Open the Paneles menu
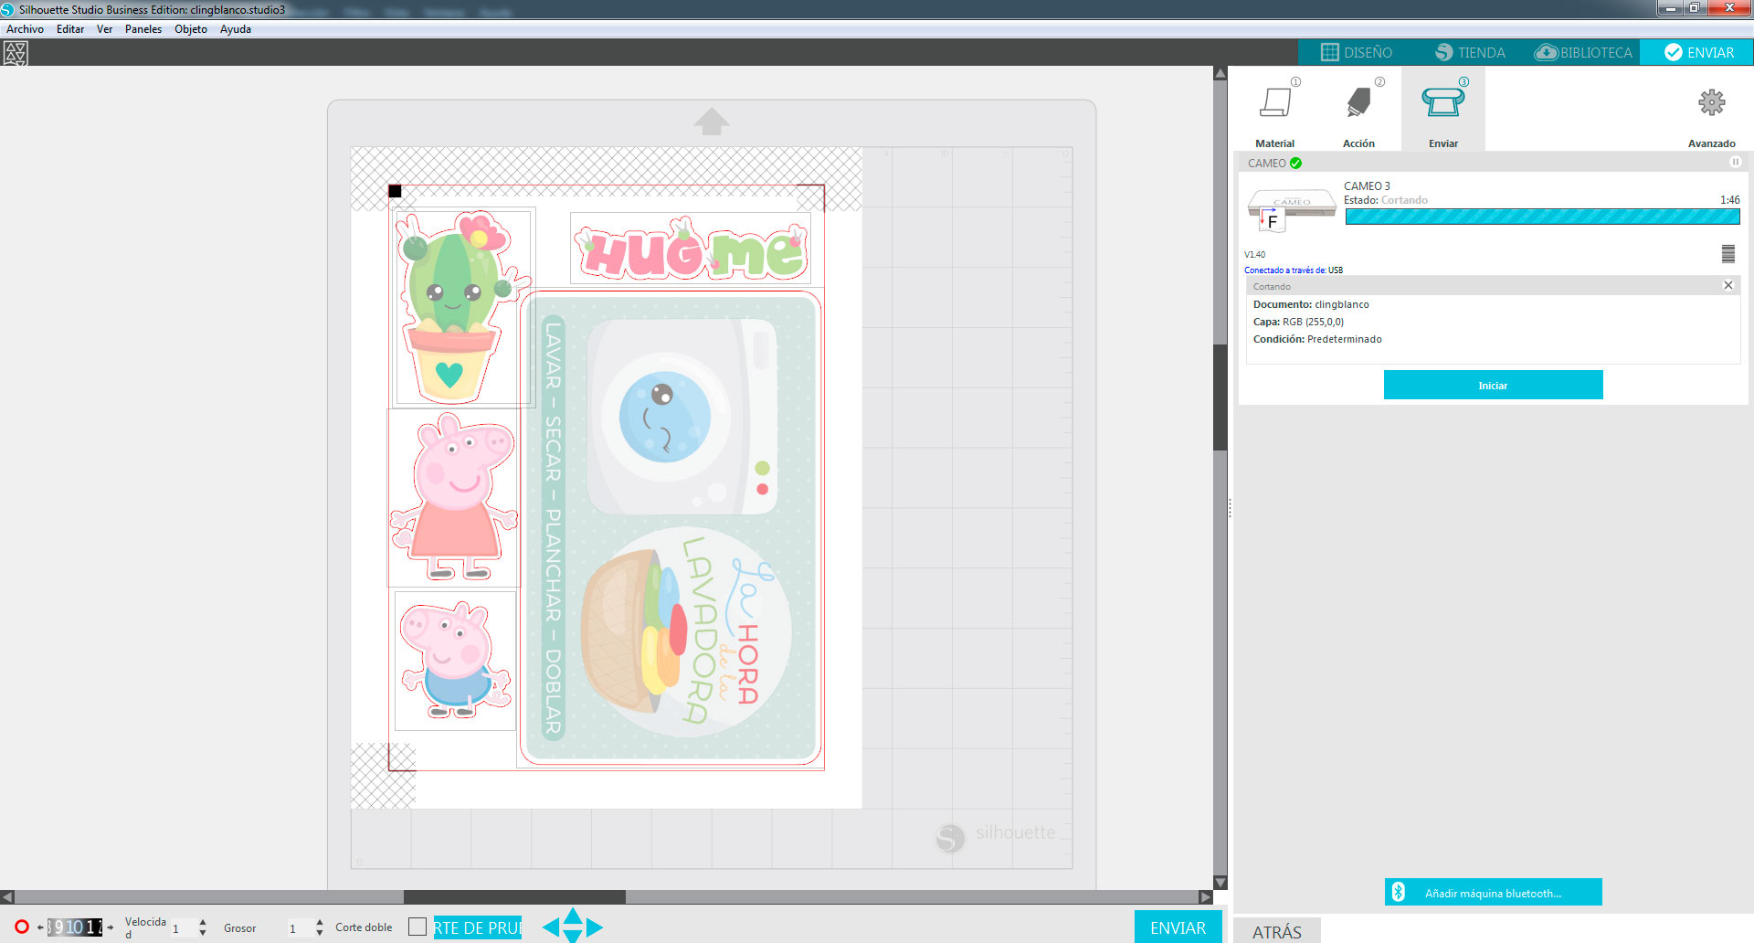1754x943 pixels. coord(143,29)
